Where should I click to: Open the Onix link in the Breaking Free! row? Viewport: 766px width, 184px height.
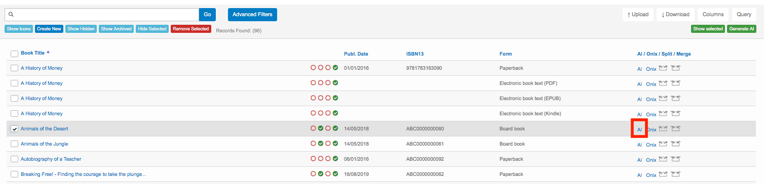[652, 175]
